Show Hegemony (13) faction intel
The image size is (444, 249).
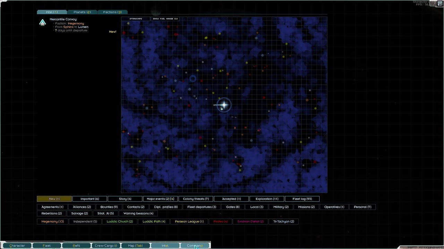(53, 221)
